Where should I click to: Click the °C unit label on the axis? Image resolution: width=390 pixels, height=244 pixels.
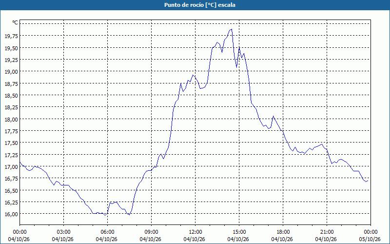[15, 22]
